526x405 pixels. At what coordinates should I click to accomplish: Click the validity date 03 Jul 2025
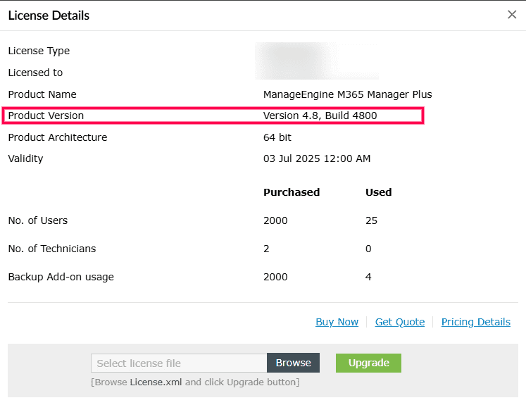[x=316, y=158]
